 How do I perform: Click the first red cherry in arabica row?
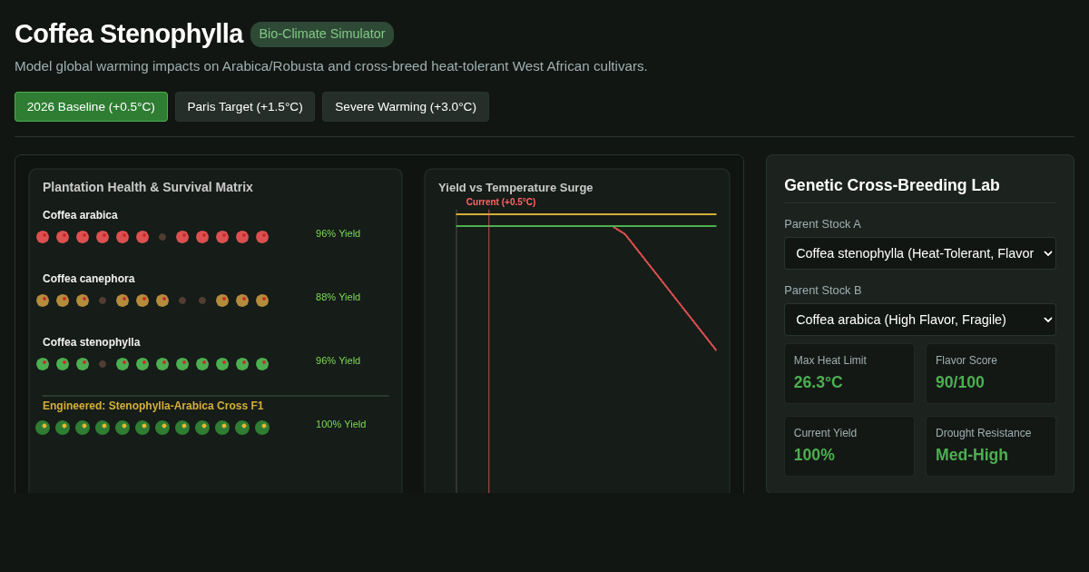coord(43,237)
